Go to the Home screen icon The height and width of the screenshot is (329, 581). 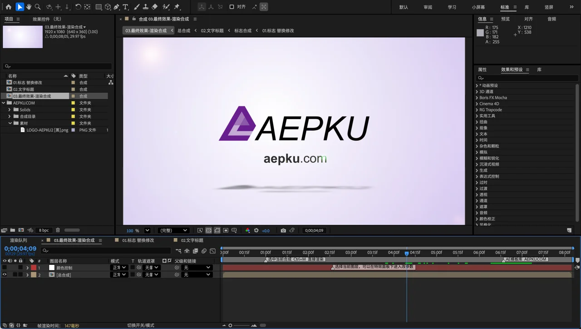[x=8, y=7]
